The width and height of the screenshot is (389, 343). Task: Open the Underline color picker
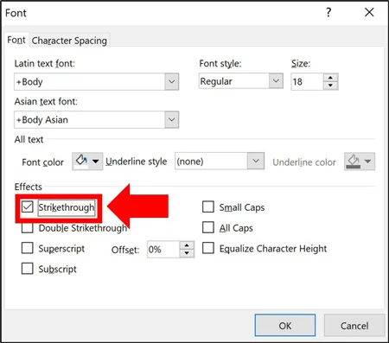point(360,162)
